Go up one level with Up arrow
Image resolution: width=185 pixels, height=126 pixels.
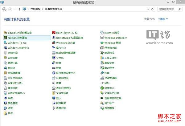point(19,9)
